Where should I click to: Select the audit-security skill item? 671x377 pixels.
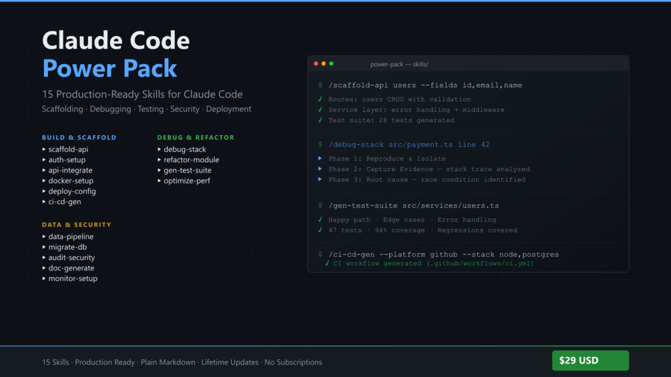[x=71, y=258]
